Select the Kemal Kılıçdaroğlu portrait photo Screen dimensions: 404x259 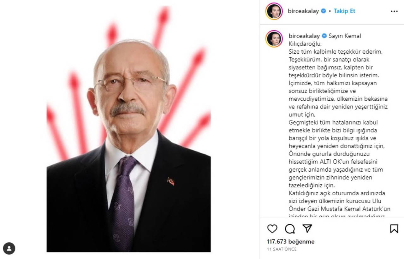[128, 129]
